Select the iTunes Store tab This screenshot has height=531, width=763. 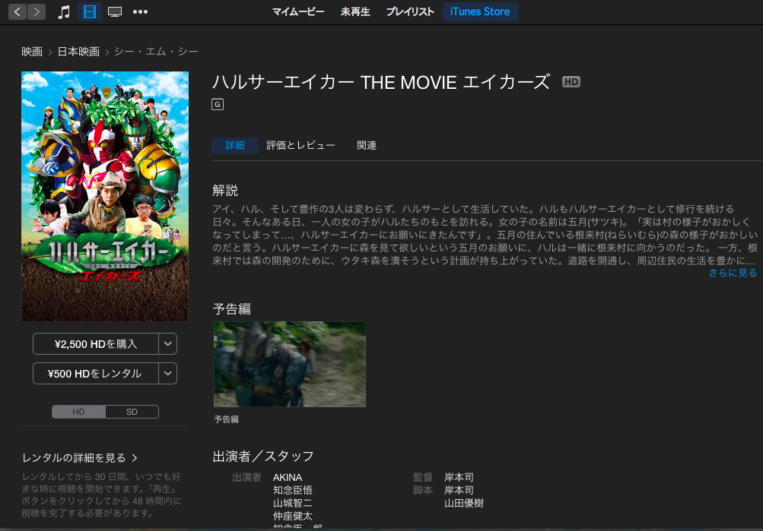click(480, 11)
